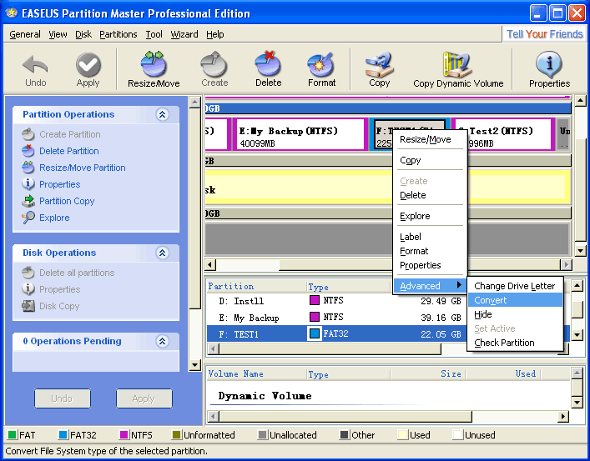Click the Delete toolbar icon
Screen dimensions: 590x461
coord(268,63)
